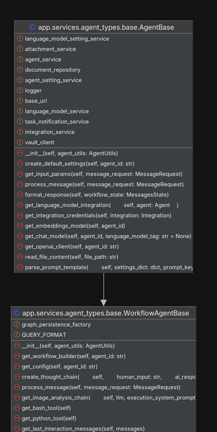217x432 pixels.
Task: Select the document_repository field
Action: coord(104,70)
